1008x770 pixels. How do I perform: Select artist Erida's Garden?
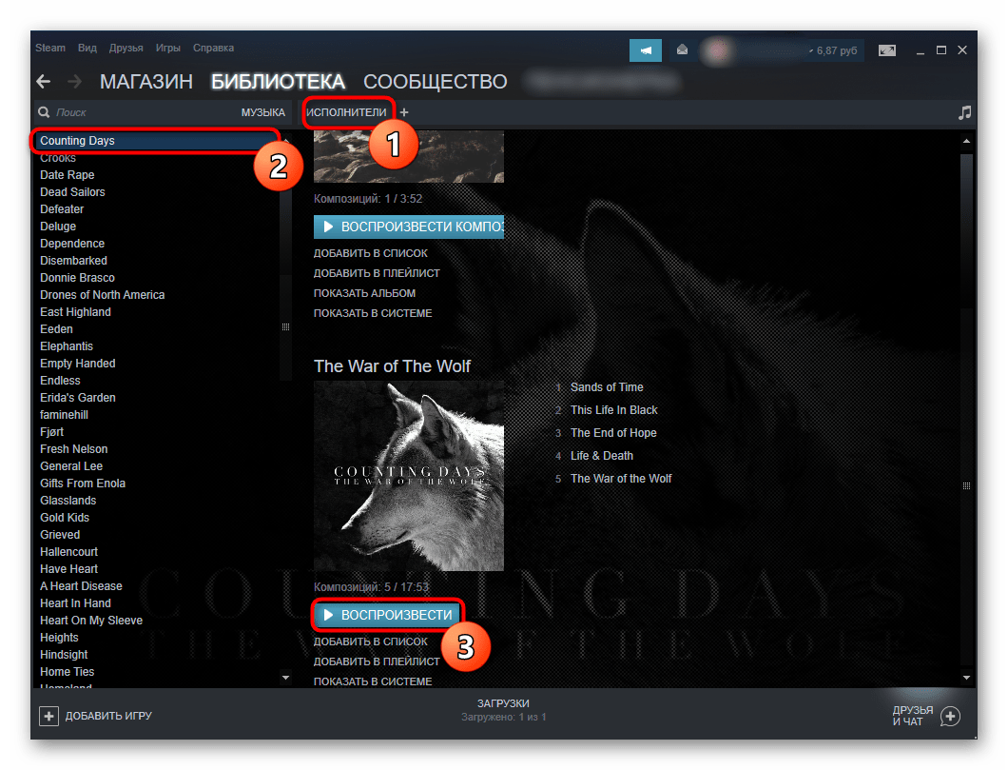click(78, 398)
